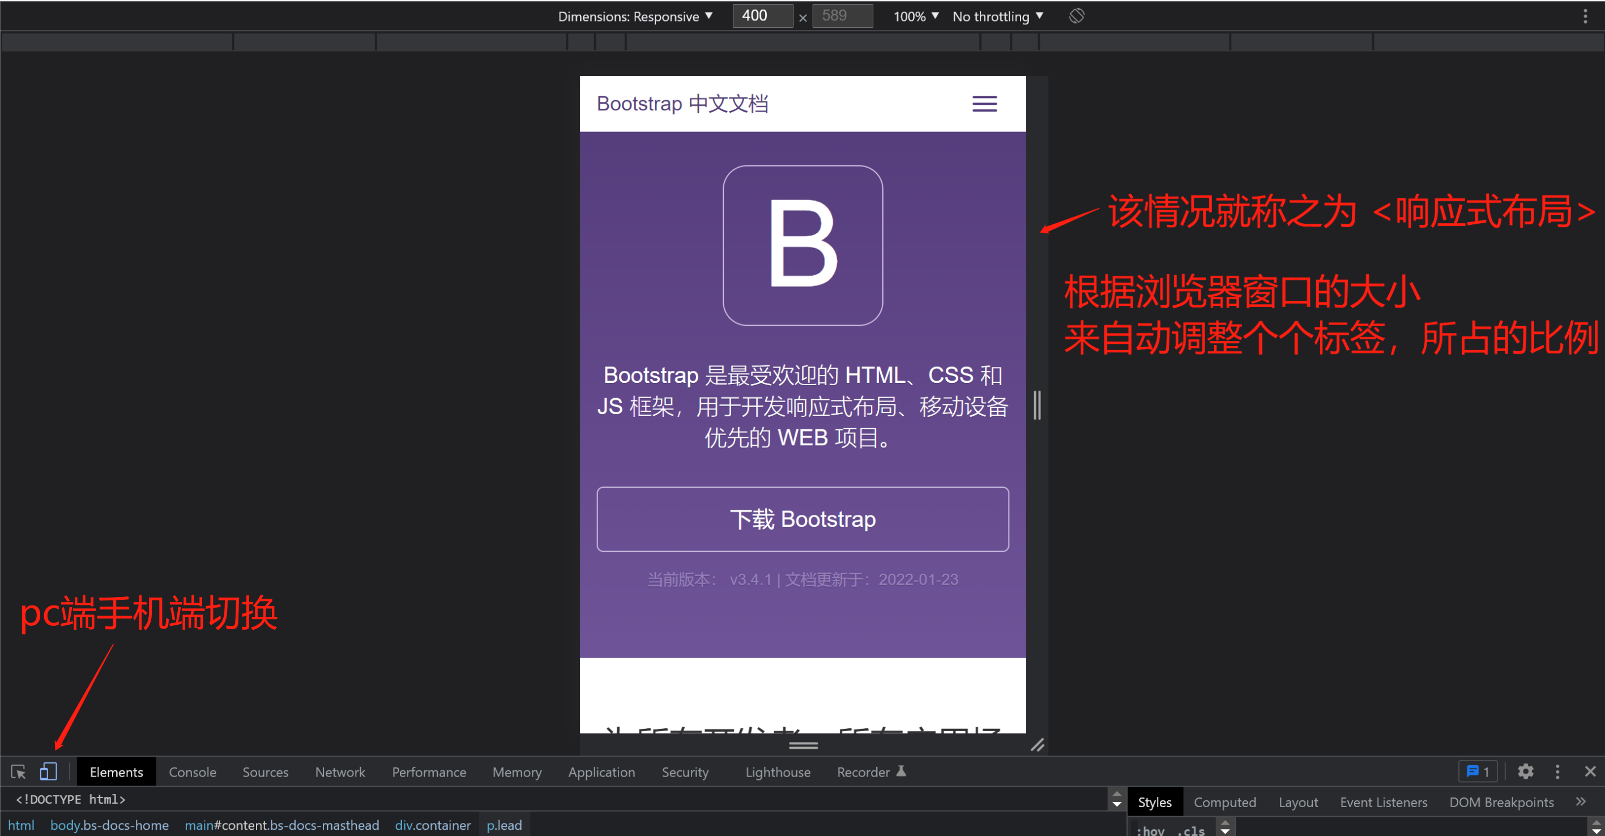Open the Network tab
Image resolution: width=1605 pixels, height=836 pixels.
point(340,772)
